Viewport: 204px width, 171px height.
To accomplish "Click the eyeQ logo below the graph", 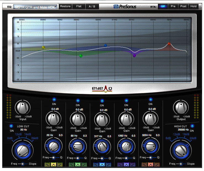I will click(102, 89).
